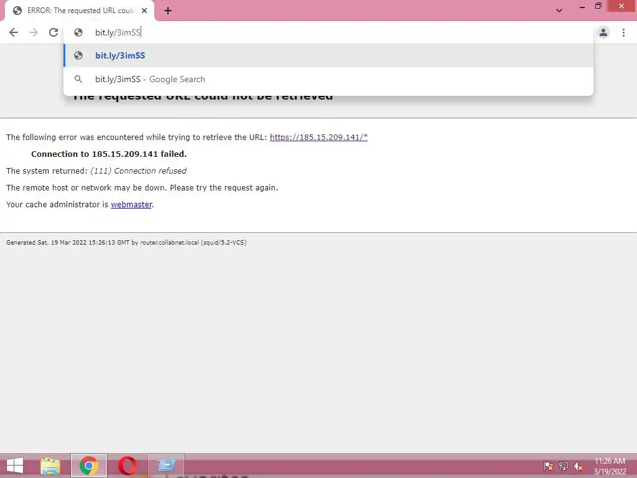The image size is (637, 478).
Task: Close the ERROR tab with its X
Action: [144, 11]
